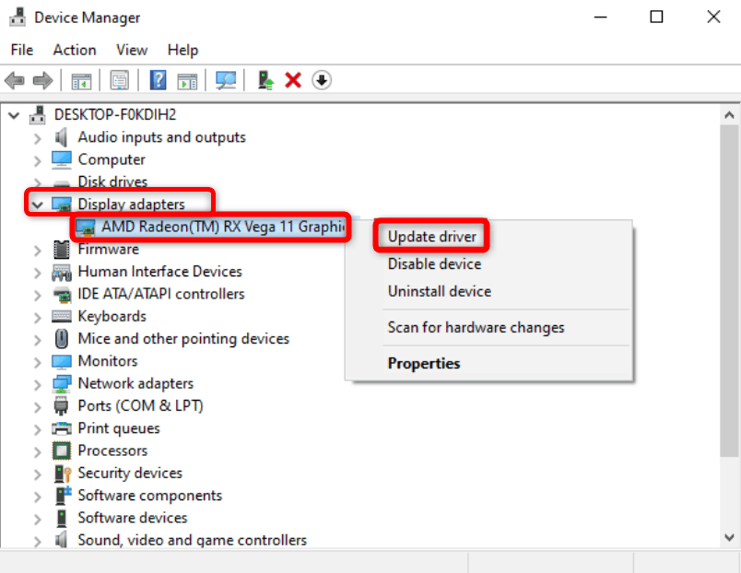Open the View menu
741x573 pixels.
tap(132, 50)
